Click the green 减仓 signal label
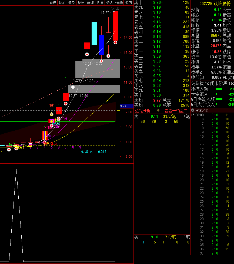This screenshot has width=234, height=264. pyautogui.click(x=12, y=144)
